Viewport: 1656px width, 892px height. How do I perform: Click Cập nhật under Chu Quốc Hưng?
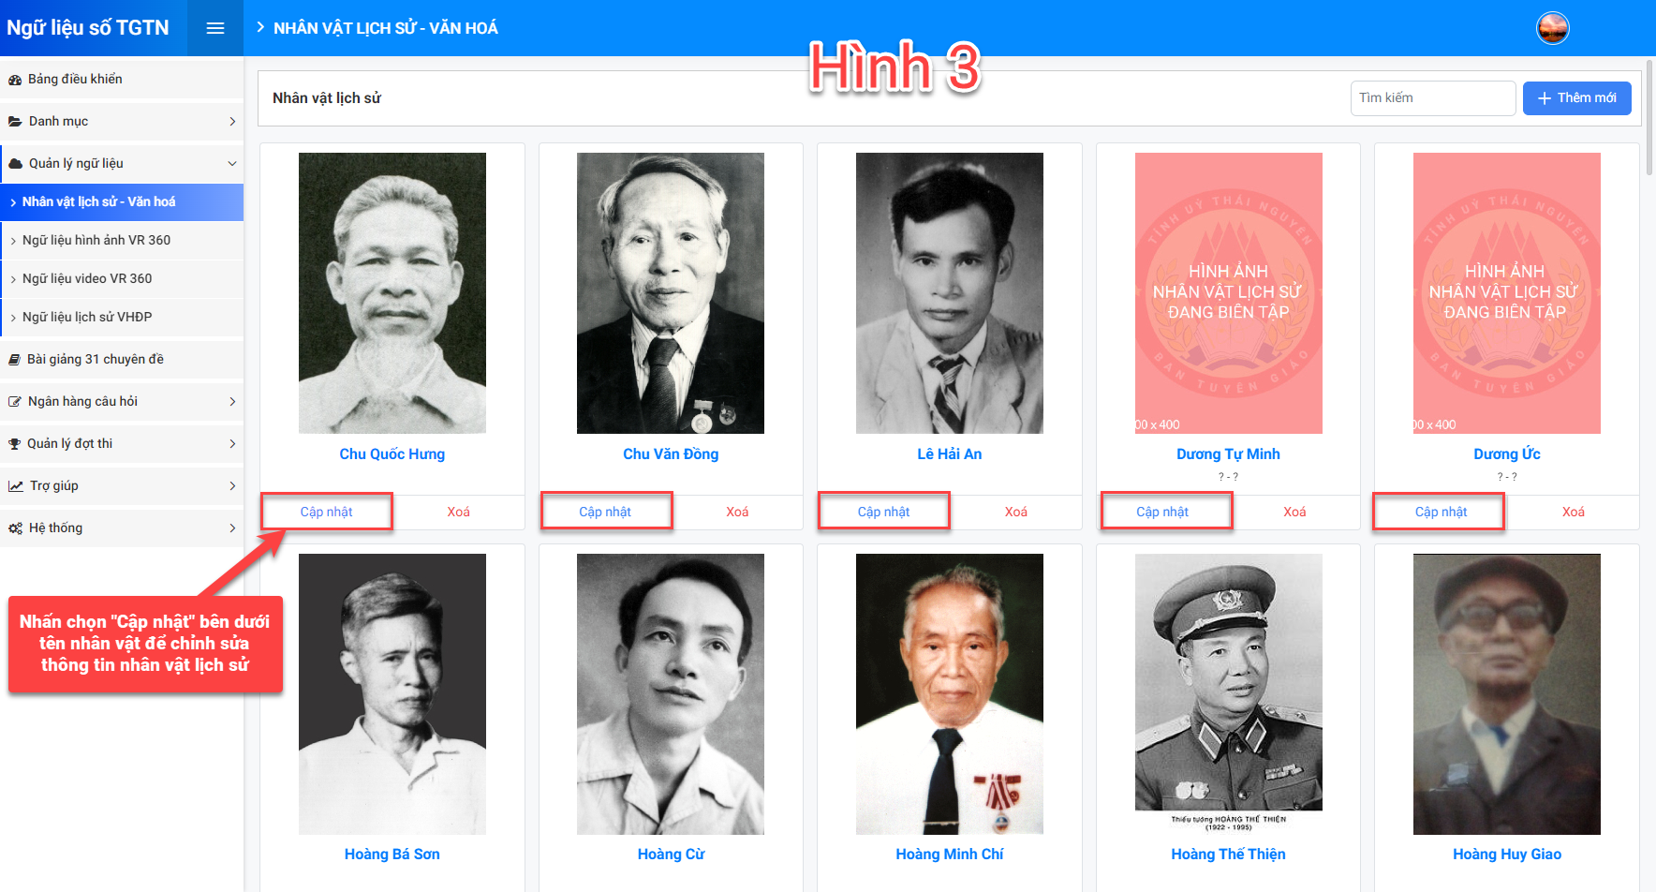(x=326, y=512)
